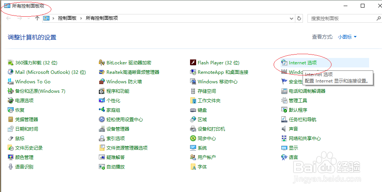Click the 控制面板 breadcrumb
Screen dimensions: 382x192
coord(67,18)
